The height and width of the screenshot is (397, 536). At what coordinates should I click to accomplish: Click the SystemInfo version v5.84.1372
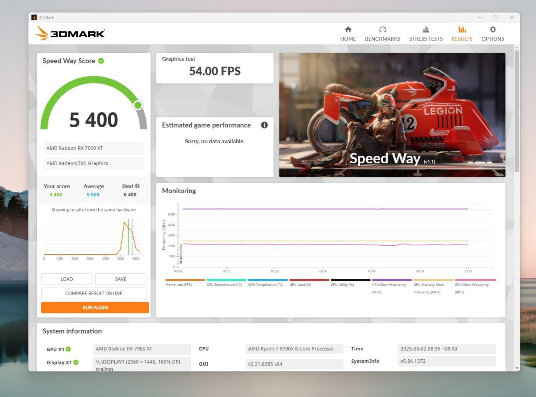point(447,361)
